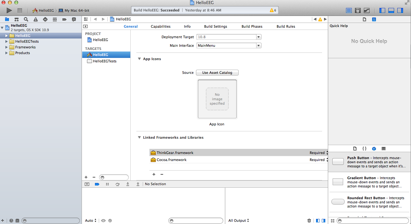
Task: Switch to the Capabilities tab
Action: pyautogui.click(x=161, y=26)
